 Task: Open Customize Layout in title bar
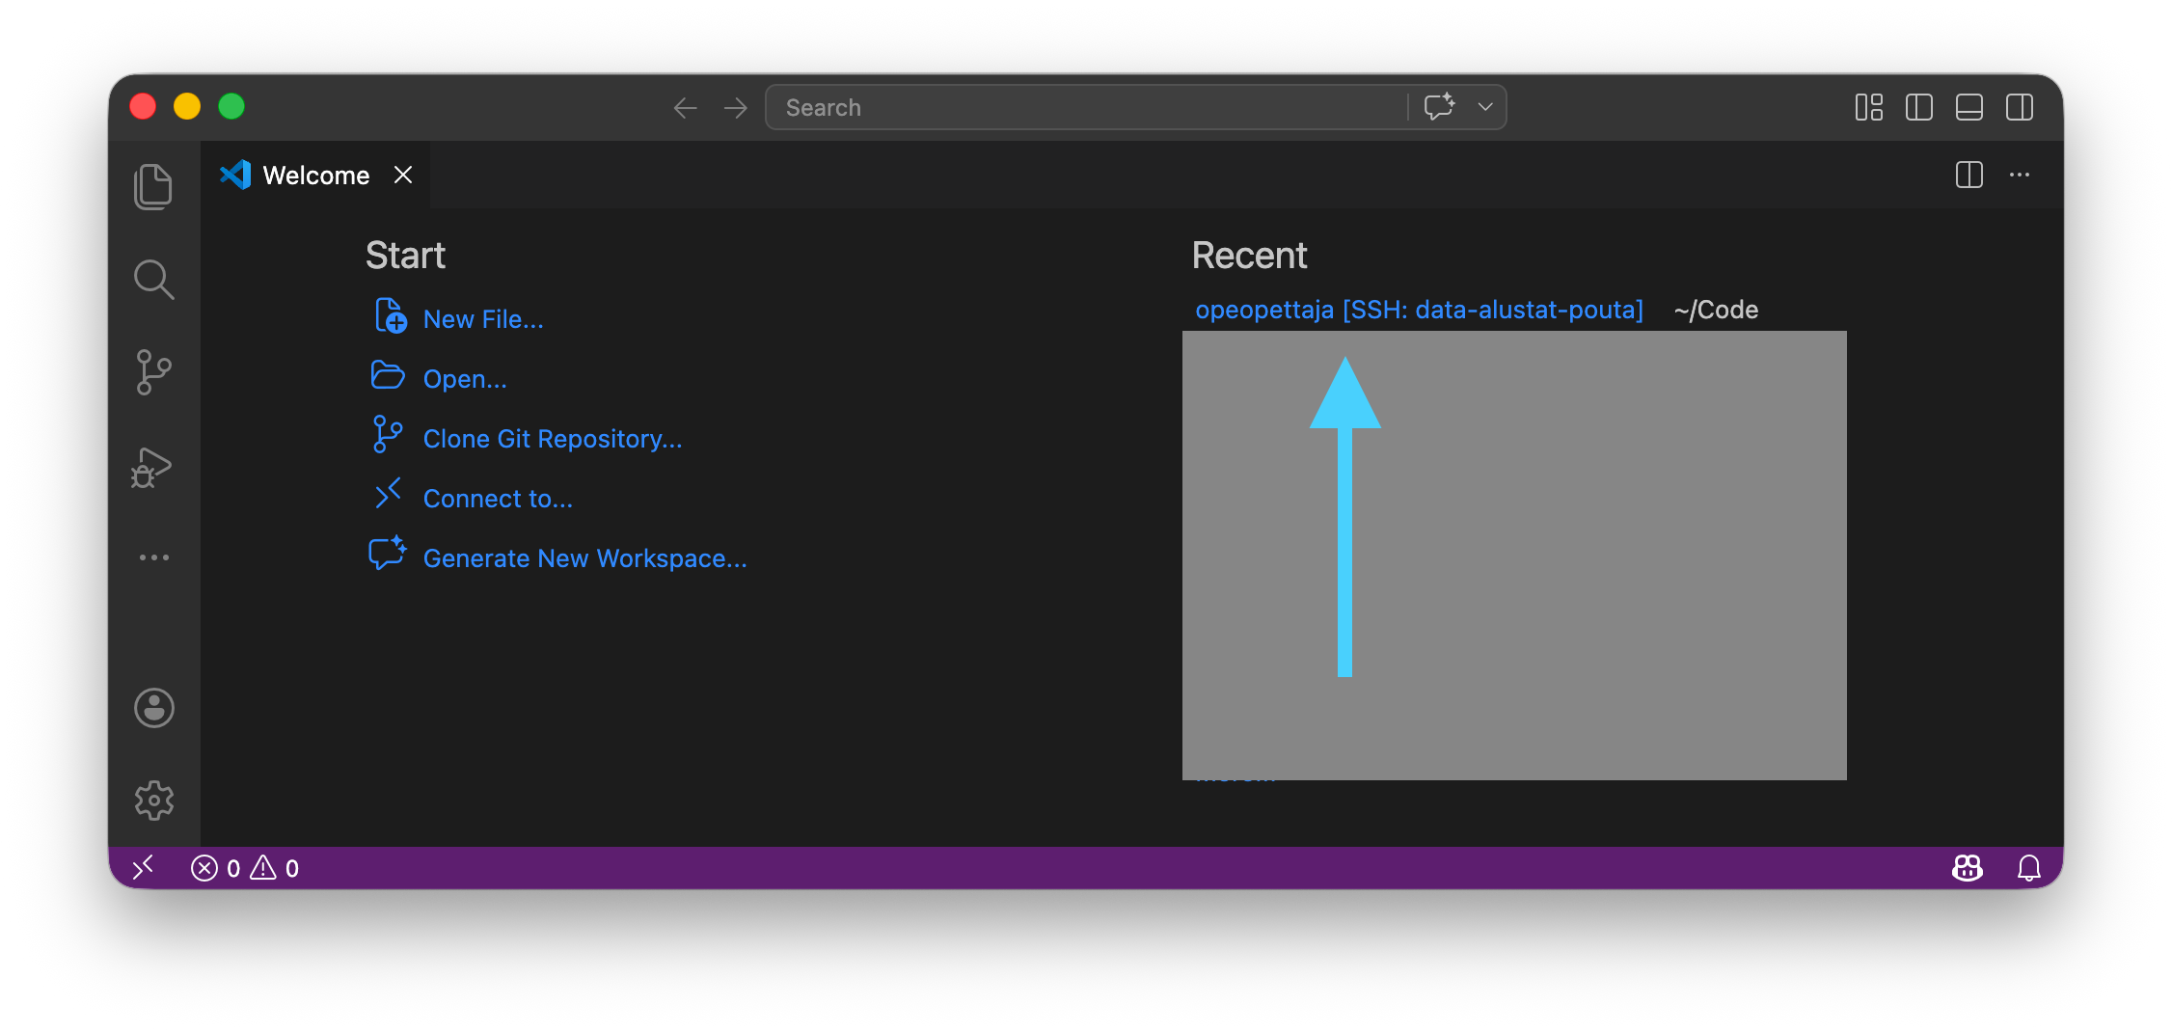click(x=1869, y=107)
